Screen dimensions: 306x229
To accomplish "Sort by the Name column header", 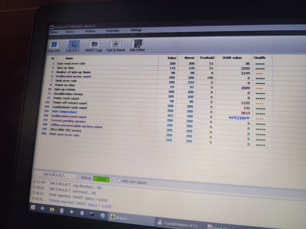I will [x=69, y=58].
